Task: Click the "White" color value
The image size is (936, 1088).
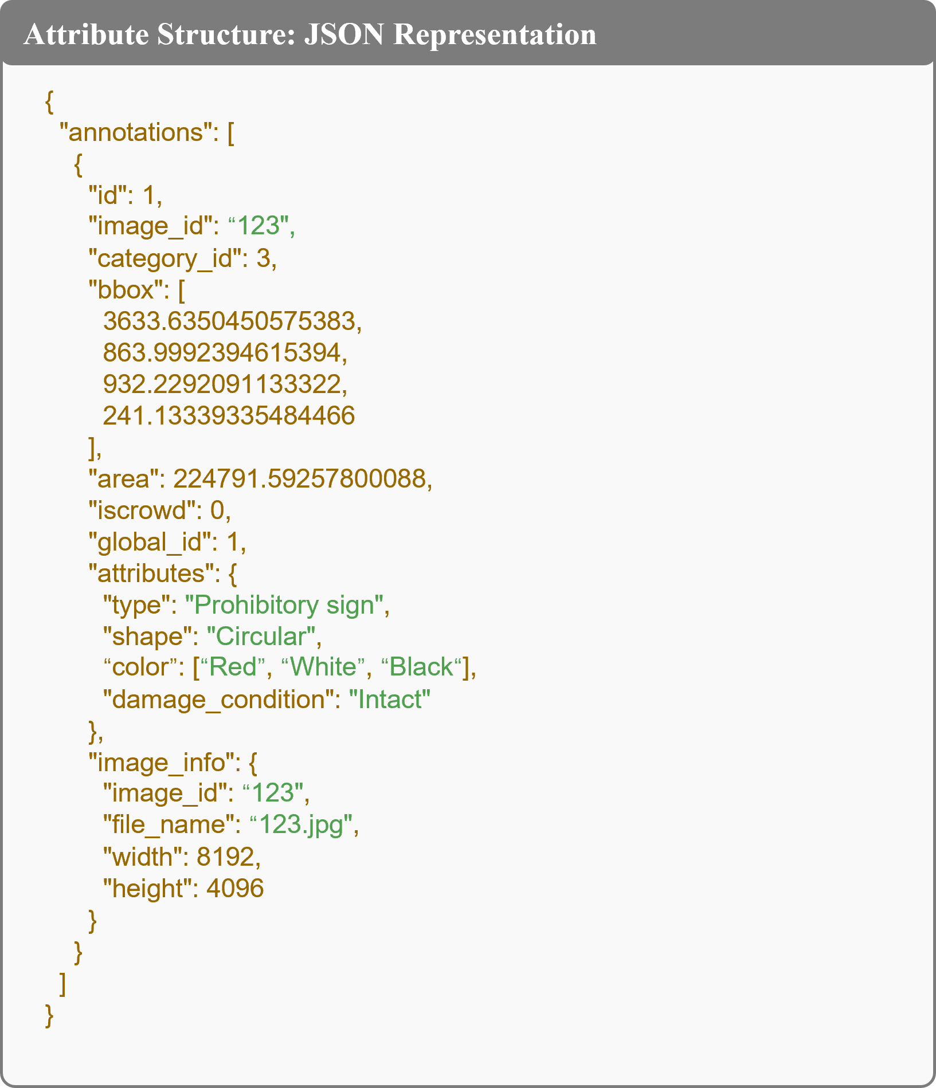Action: click(x=323, y=668)
